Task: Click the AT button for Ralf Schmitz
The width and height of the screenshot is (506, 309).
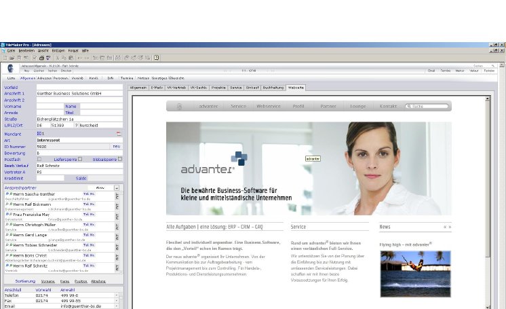Action: click(117, 268)
